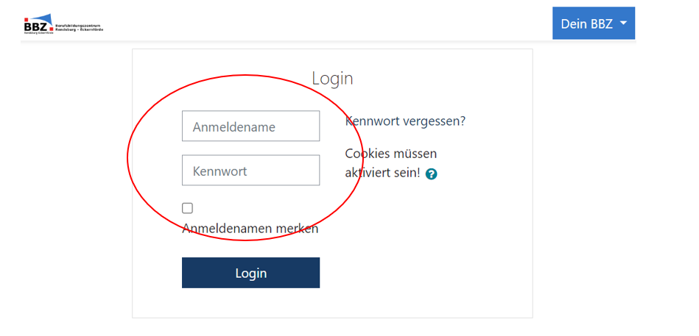
Task: Click the Dein BBZ label text
Action: (586, 24)
